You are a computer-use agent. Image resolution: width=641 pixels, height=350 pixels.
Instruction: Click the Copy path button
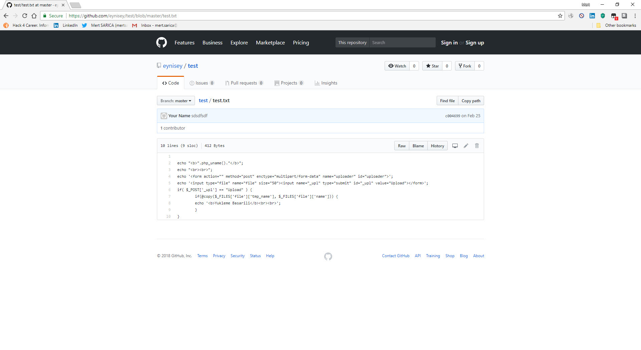[471, 101]
